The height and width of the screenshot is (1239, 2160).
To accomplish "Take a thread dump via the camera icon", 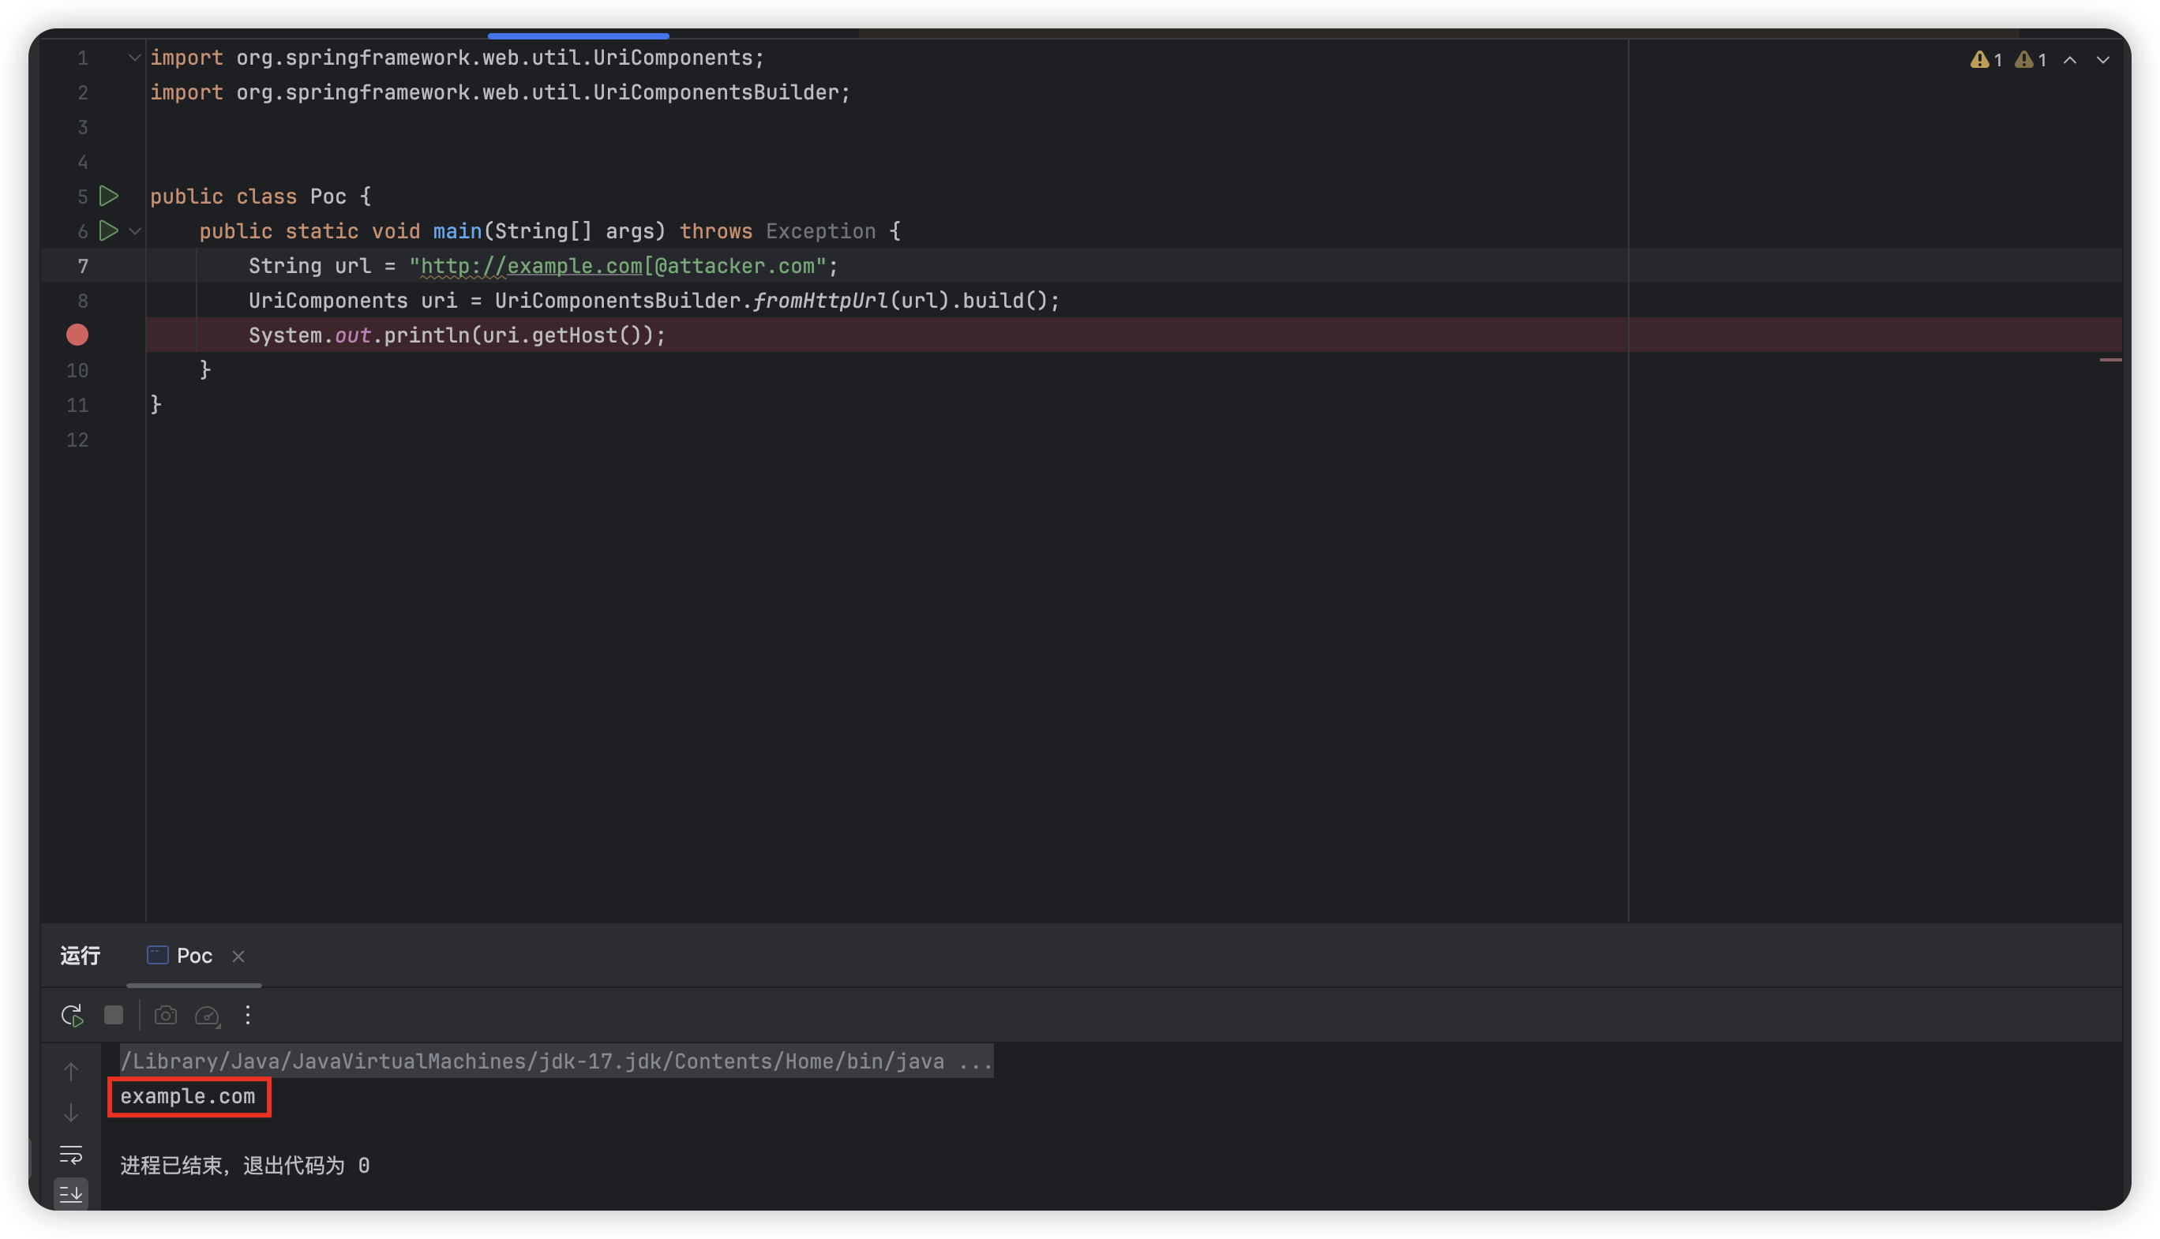I will [165, 1014].
